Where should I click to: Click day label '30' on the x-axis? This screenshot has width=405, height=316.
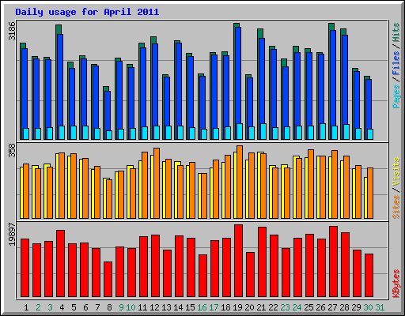click(x=368, y=307)
